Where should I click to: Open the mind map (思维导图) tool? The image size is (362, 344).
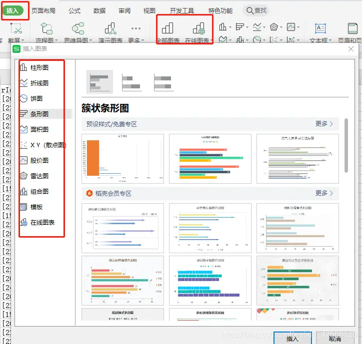tap(78, 28)
